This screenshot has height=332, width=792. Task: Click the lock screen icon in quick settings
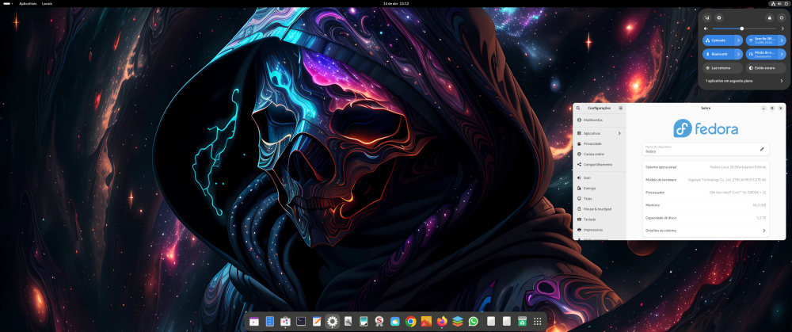[769, 17]
